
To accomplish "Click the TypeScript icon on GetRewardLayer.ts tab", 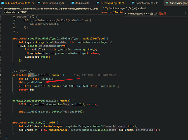I will click(x=98, y=3).
